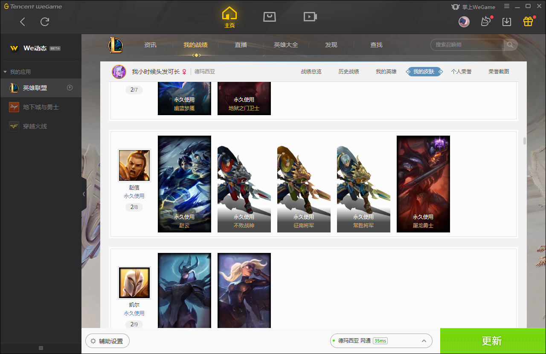The height and width of the screenshot is (354, 546).
Task: Click the 赵信 champion portrait
Action: (134, 165)
